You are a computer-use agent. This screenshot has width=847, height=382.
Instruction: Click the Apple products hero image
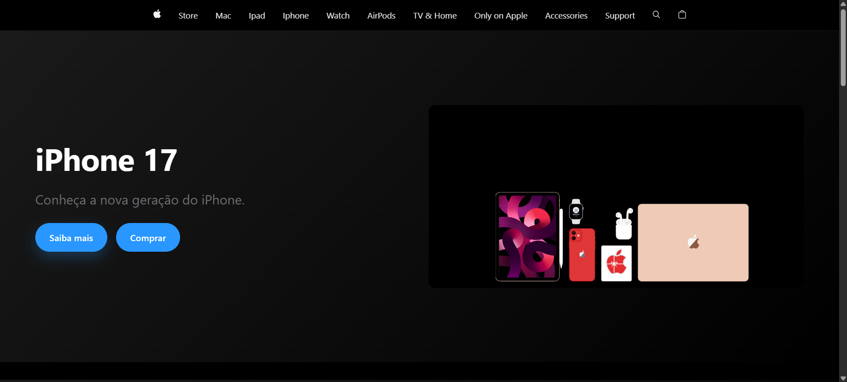tap(616, 197)
